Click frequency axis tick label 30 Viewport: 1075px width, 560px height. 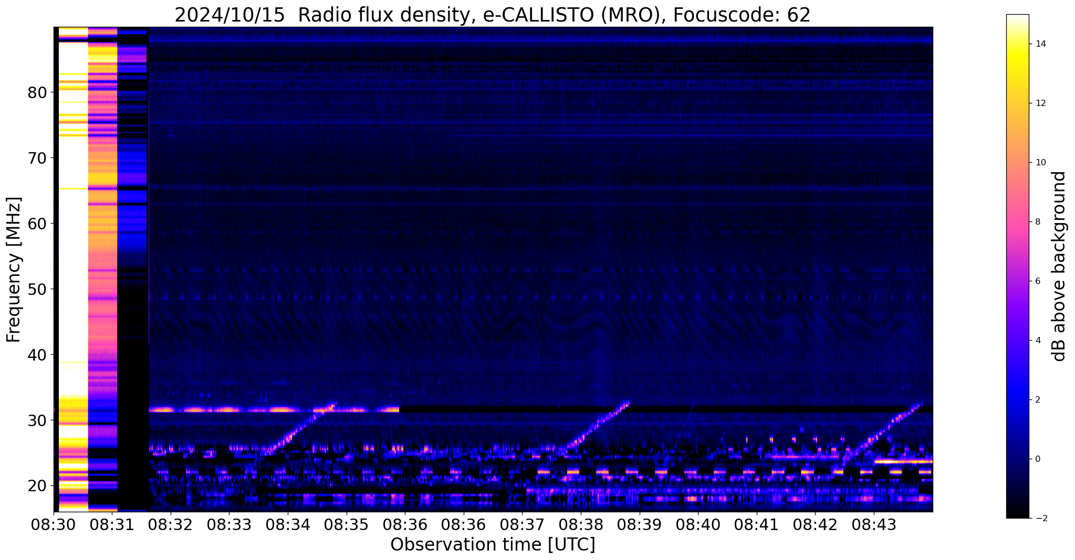[x=37, y=420]
